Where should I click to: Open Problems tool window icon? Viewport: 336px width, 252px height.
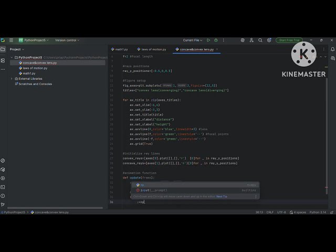point(3,196)
